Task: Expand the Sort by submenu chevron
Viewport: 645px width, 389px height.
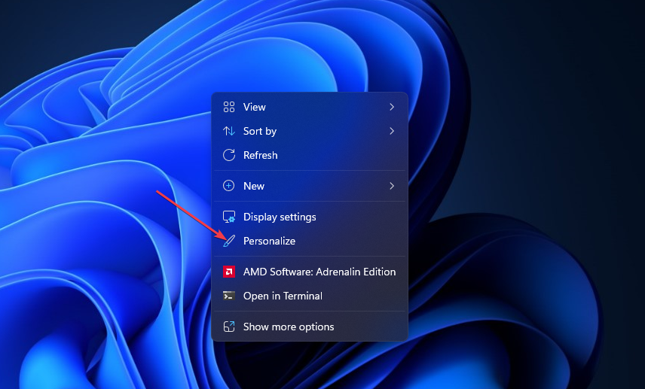Action: pos(392,131)
